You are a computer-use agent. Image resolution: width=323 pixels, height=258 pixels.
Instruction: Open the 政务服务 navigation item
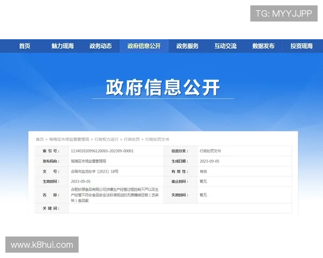tap(187, 46)
